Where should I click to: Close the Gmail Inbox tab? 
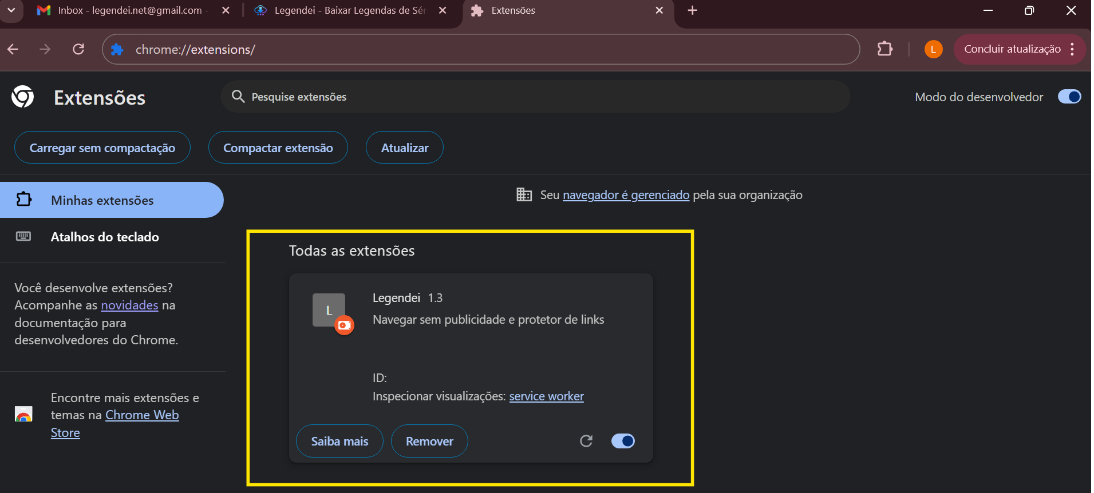click(x=226, y=10)
